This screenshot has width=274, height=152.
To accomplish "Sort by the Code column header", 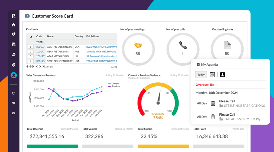I will point(39,36).
